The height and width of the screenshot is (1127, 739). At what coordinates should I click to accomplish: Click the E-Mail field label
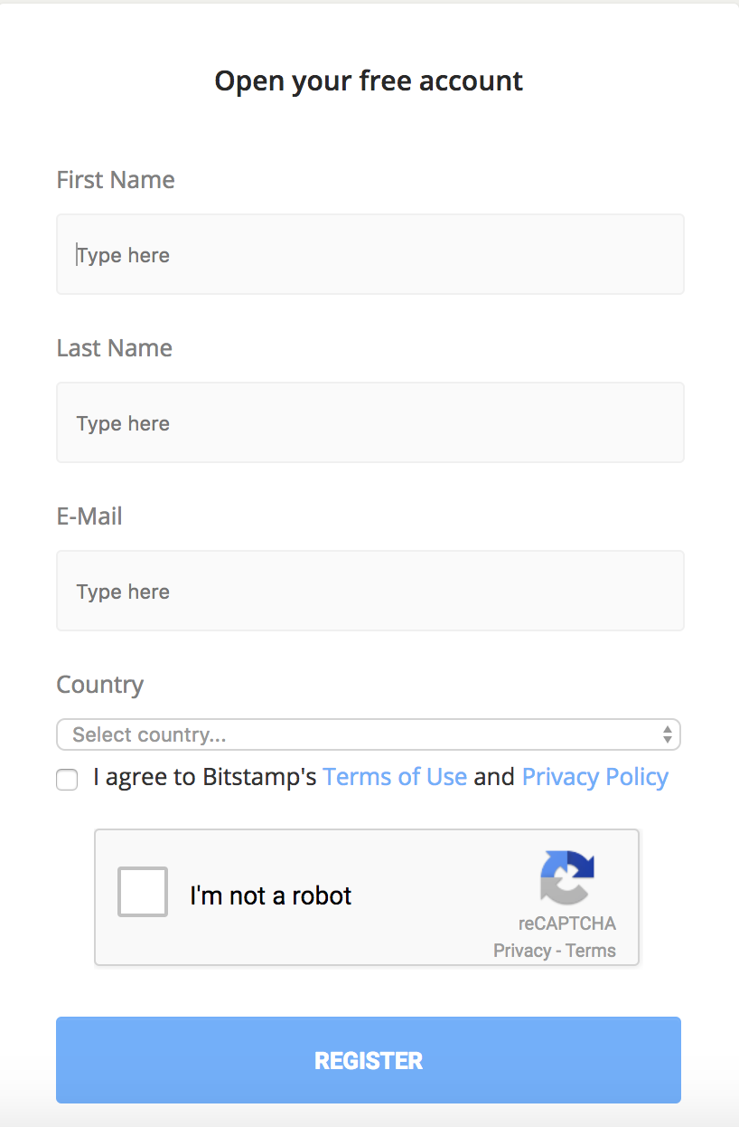point(89,516)
